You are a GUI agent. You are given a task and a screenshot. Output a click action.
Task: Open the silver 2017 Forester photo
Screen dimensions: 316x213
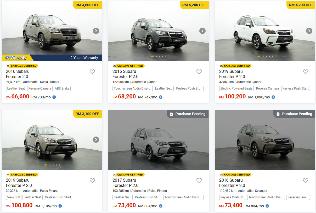[158, 140]
